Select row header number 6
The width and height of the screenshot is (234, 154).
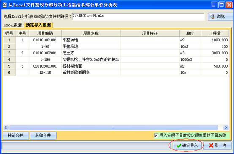(x=9, y=73)
